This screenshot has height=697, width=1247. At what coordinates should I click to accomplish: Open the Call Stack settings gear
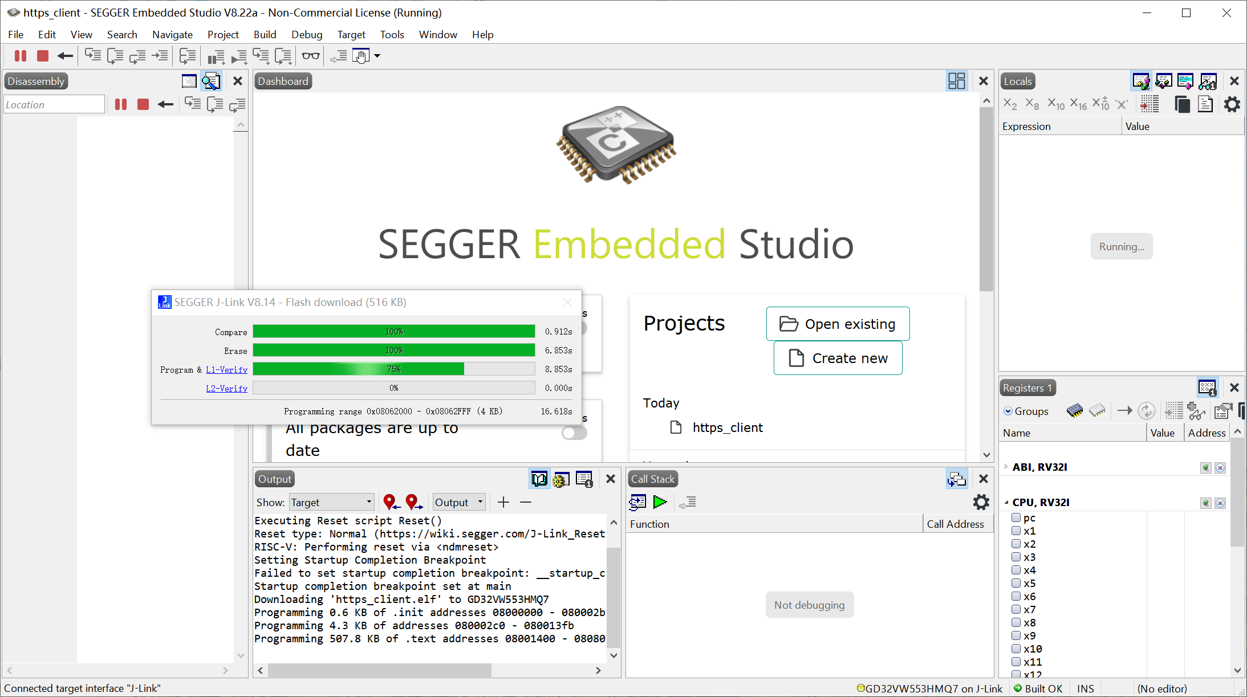coord(981,502)
